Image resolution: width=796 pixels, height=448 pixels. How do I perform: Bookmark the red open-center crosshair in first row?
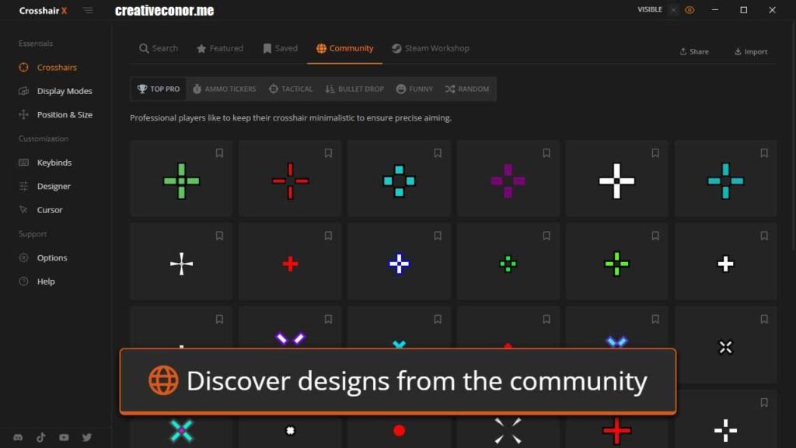tap(328, 153)
